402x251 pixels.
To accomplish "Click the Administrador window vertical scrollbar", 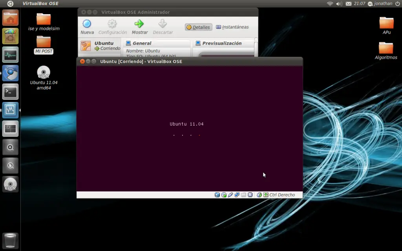I will [256, 47].
